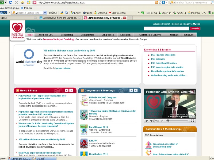Open the Journals menu
Screen dimensions: 214x160
pyautogui.click(x=174, y=35)
